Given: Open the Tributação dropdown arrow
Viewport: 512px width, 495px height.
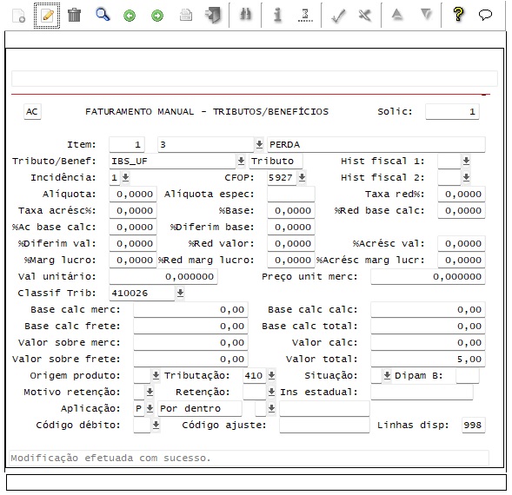Looking at the screenshot, I should click(271, 375).
